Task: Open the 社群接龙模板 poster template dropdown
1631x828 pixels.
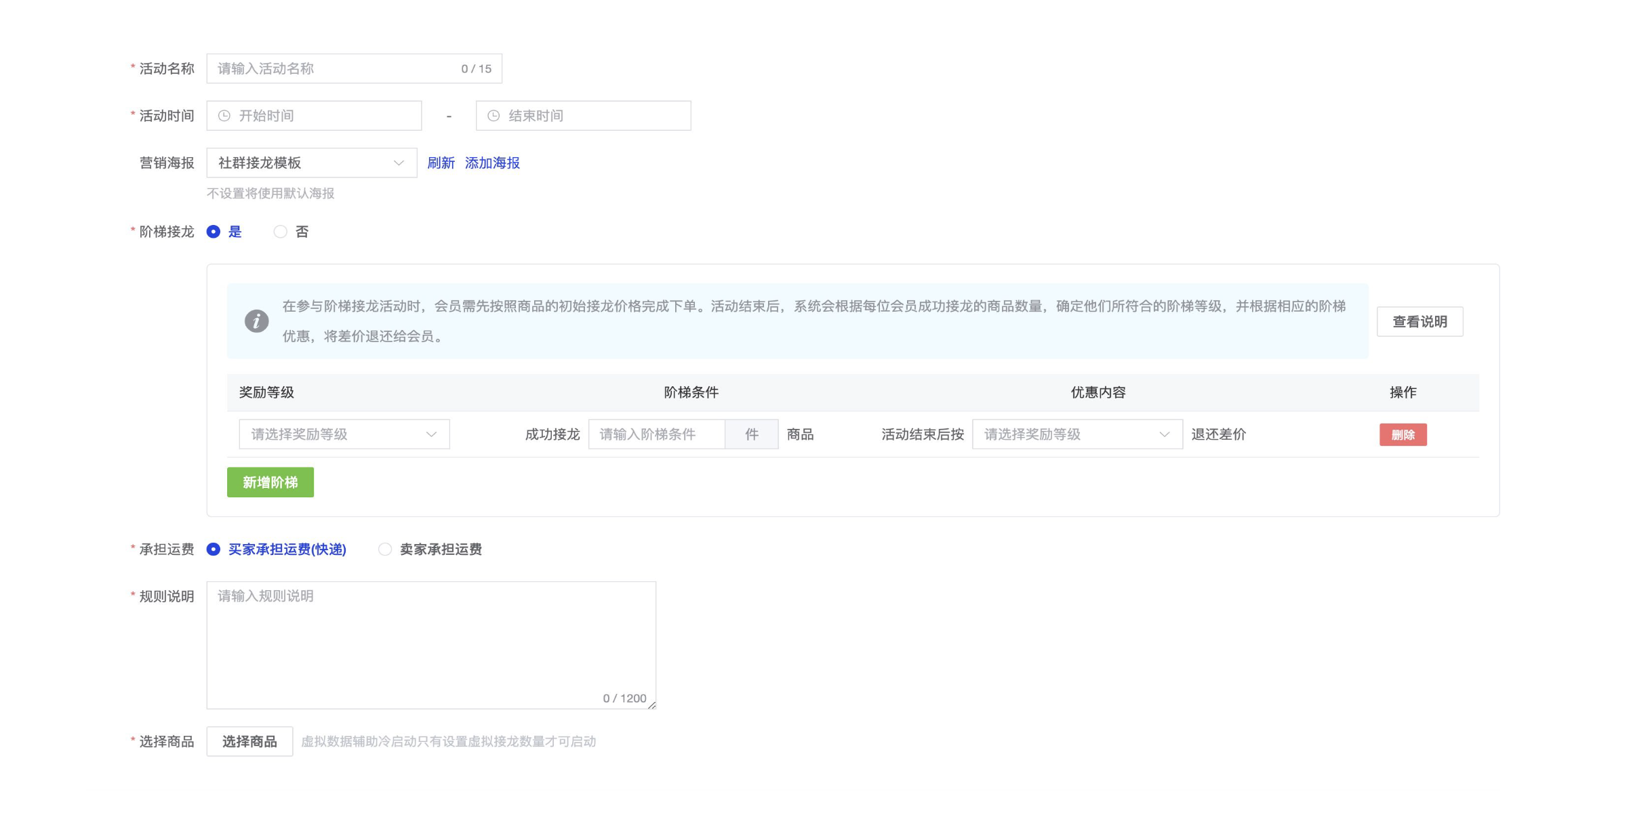Action: coord(312,163)
